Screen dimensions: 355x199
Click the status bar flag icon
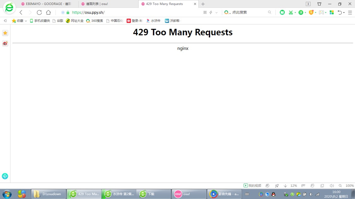303,186
